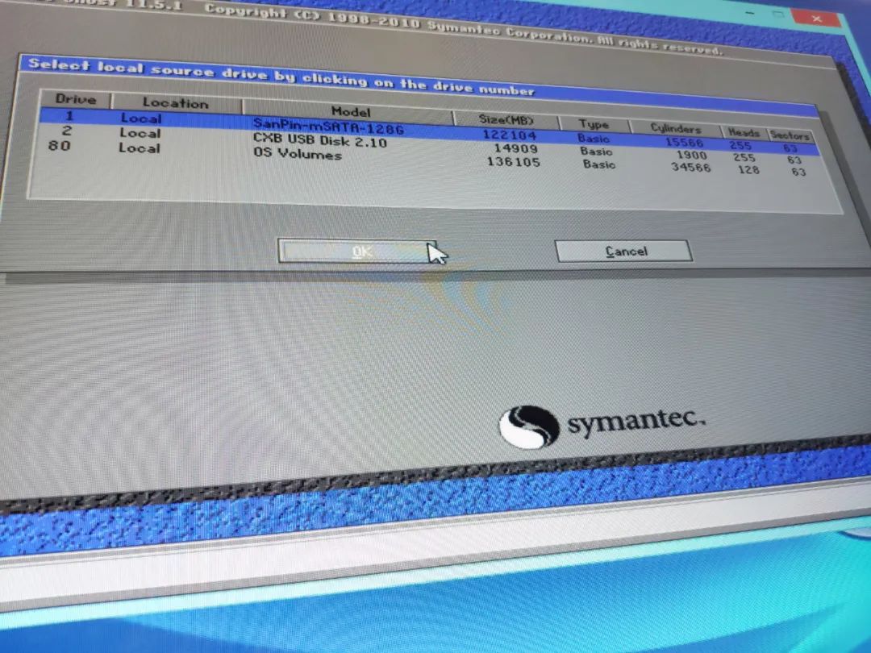Click cylinders value 1900

click(x=692, y=156)
